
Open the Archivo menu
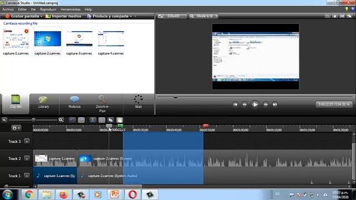8,9
